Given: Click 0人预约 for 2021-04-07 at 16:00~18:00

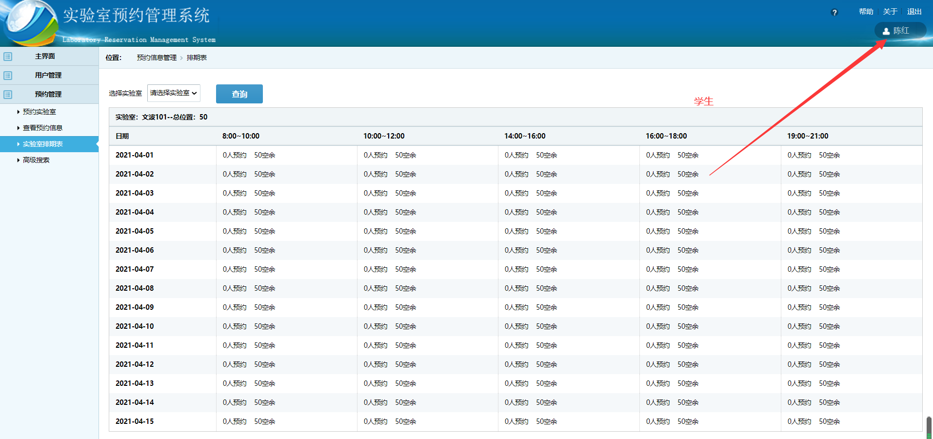Looking at the screenshot, I should tap(658, 269).
